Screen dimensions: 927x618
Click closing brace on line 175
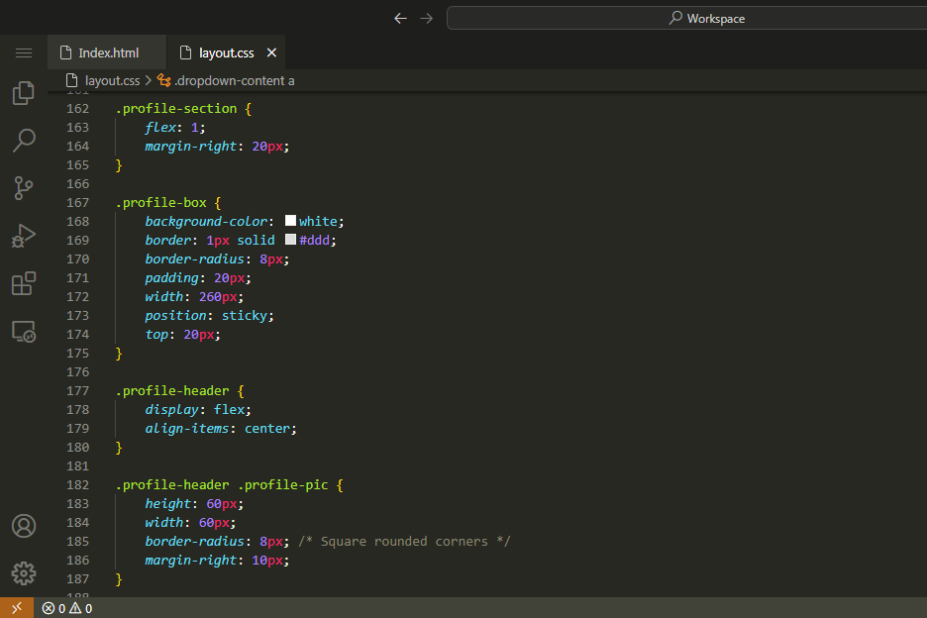click(x=119, y=354)
